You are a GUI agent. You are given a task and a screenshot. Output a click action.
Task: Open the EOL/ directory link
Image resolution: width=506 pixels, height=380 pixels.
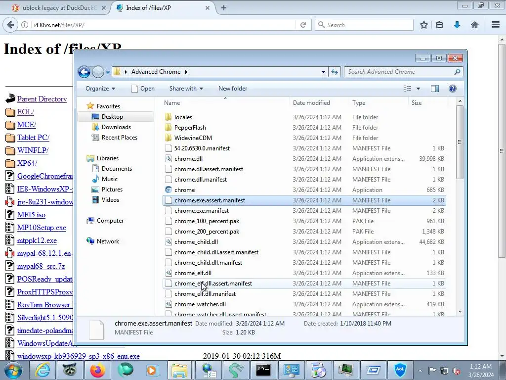pyautogui.click(x=26, y=112)
